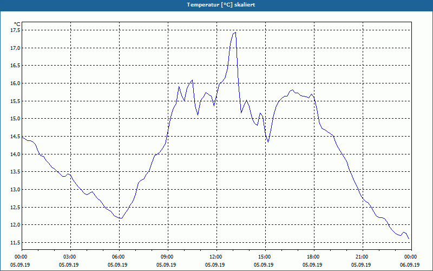Select the "°C" unit label on the y-axis
This screenshot has width=433, height=271.
[x=17, y=24]
